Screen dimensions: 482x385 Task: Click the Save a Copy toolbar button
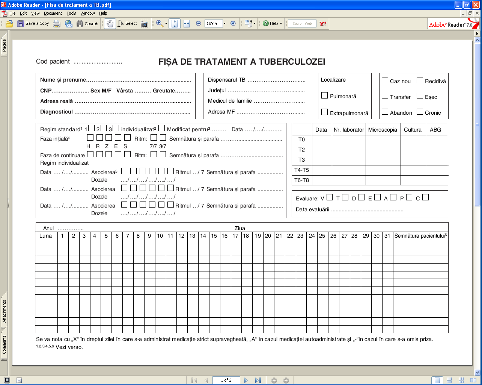point(33,24)
